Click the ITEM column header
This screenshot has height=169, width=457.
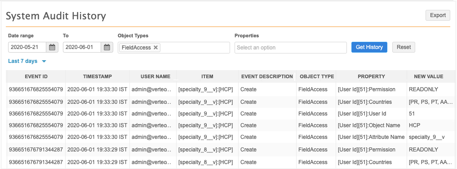coord(207,76)
